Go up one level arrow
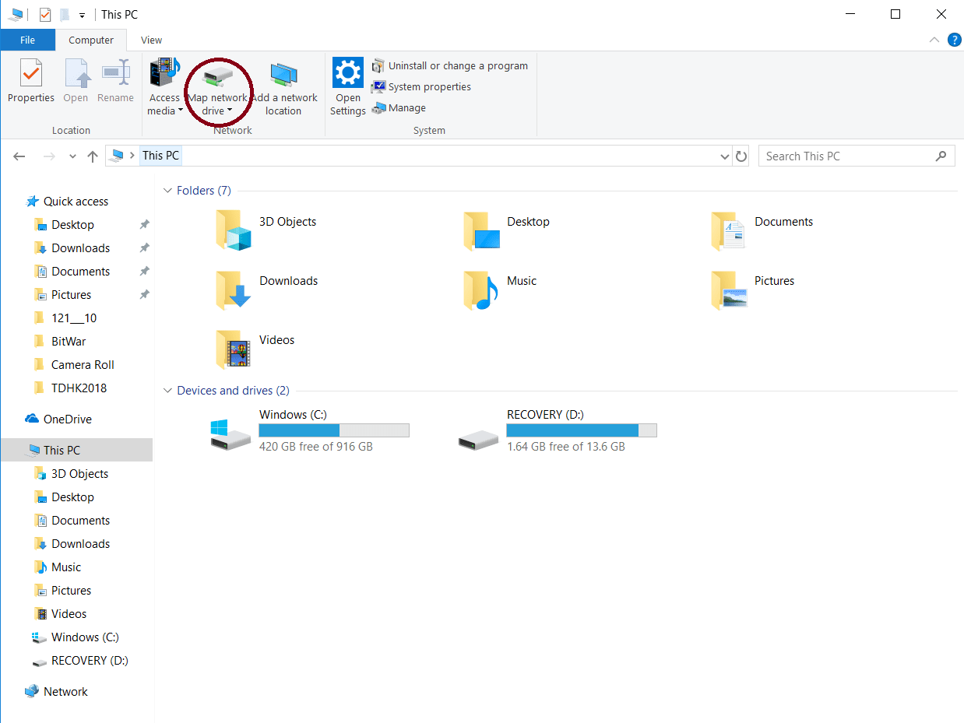The image size is (964, 723). coord(93,156)
